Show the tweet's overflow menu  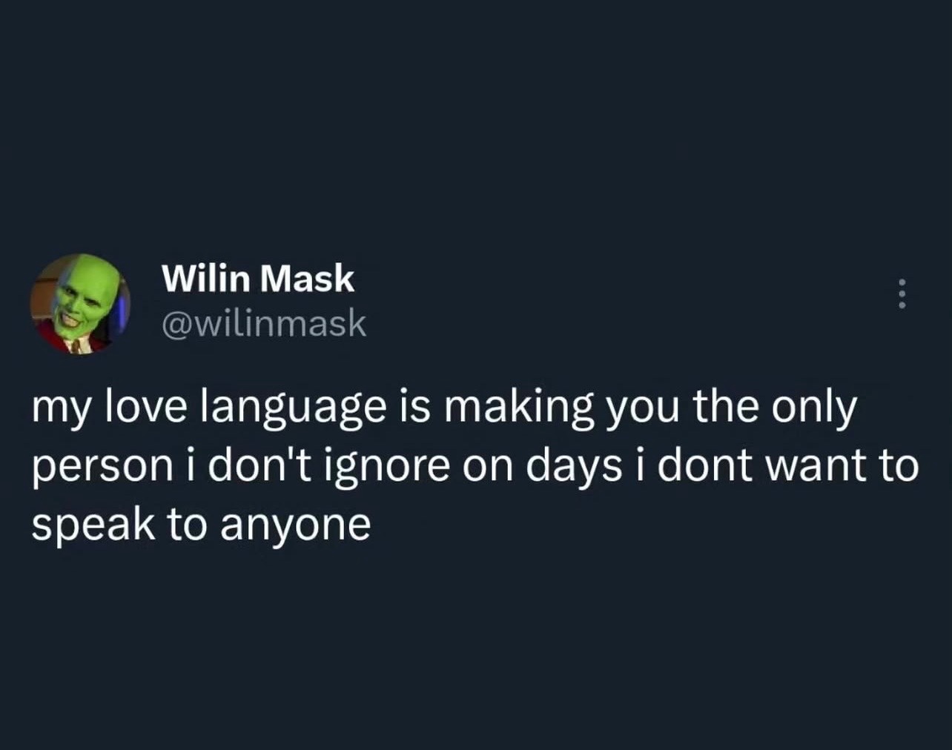[x=902, y=293]
